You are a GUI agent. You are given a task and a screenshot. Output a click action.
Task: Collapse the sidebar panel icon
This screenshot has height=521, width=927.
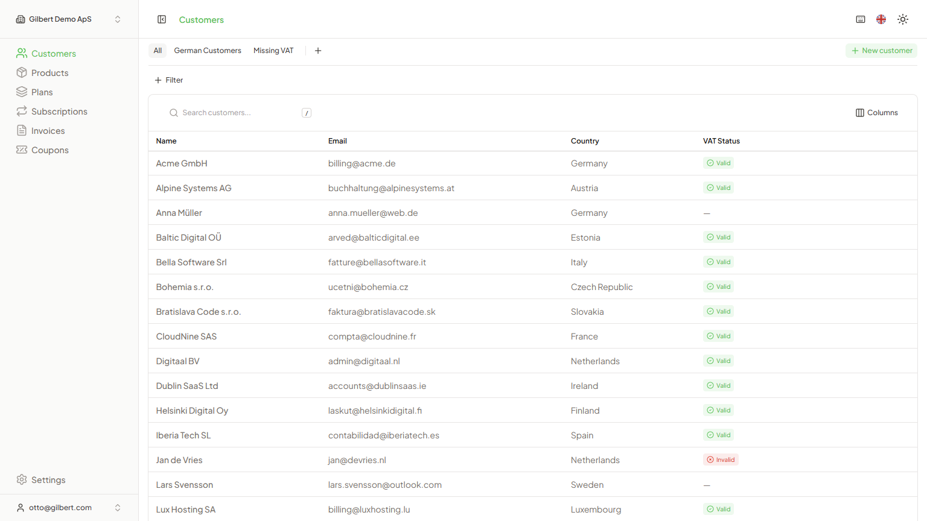coord(162,19)
